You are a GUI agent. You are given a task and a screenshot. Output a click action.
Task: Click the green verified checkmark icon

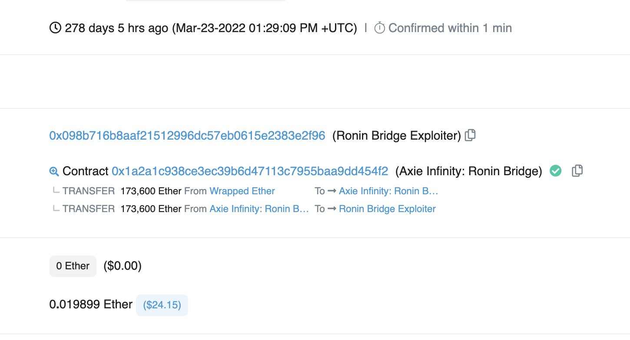[555, 171]
